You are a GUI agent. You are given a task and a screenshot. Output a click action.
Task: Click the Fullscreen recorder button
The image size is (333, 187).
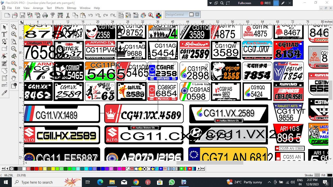(x=245, y=3)
